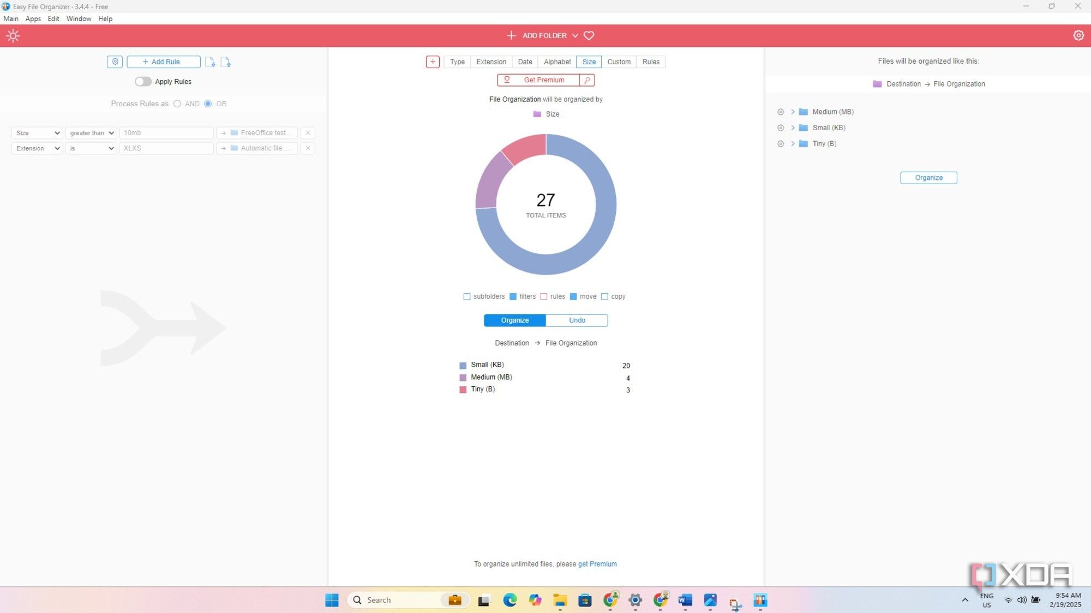Enable the Apply Rules toggle
This screenshot has width=1091, height=613.
tap(143, 82)
